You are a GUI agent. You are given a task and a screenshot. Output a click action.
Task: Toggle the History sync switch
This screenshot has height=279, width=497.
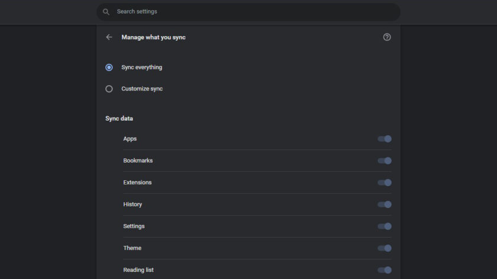(385, 205)
